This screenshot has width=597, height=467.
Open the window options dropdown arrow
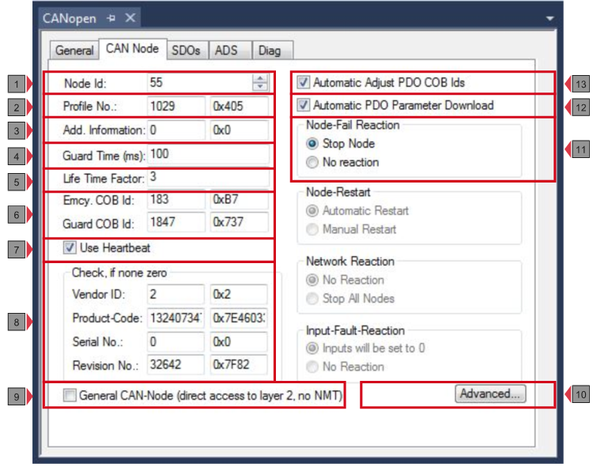point(550,17)
